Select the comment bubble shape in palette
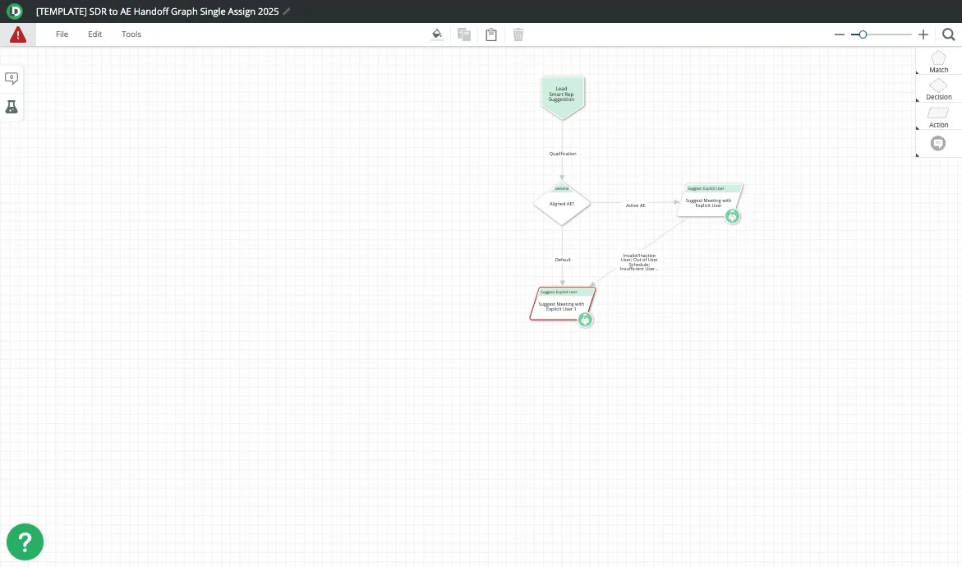Screen dimensions: 962x567 point(938,143)
